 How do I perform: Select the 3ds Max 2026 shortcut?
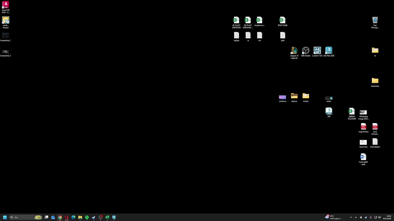(329, 52)
